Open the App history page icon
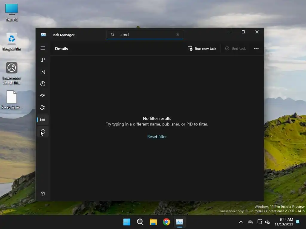The height and width of the screenshot is (229, 306). point(42,84)
